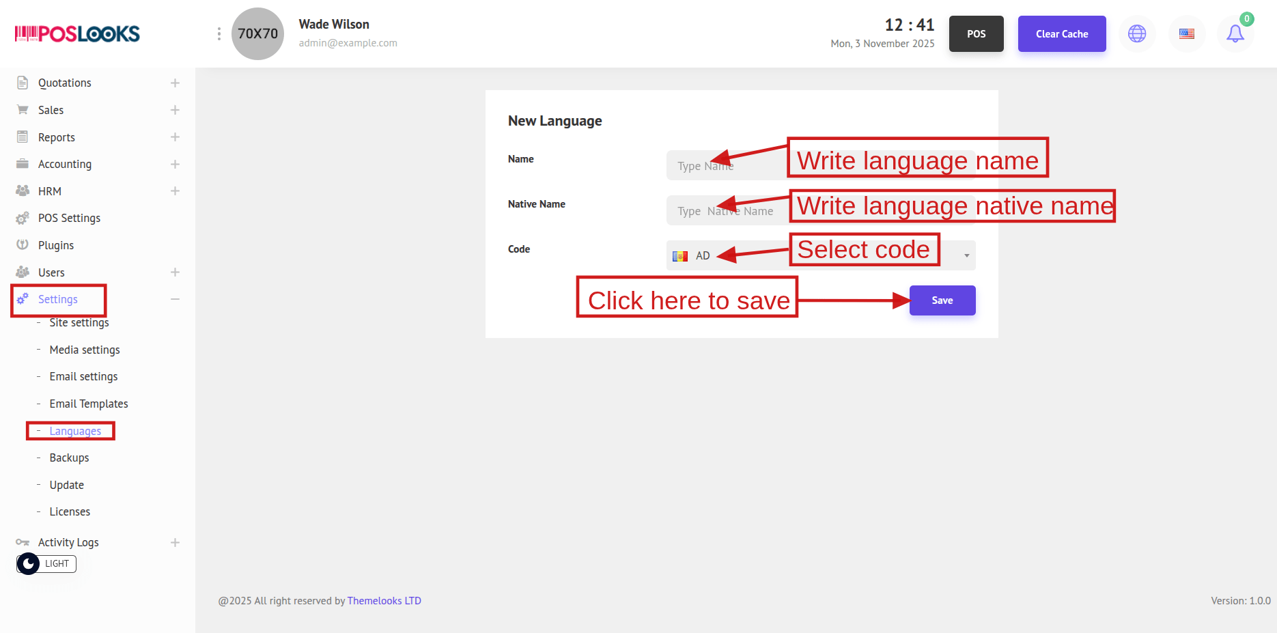Screen dimensions: 1277x633
Task: Open Email Templates menu item
Action: click(89, 404)
